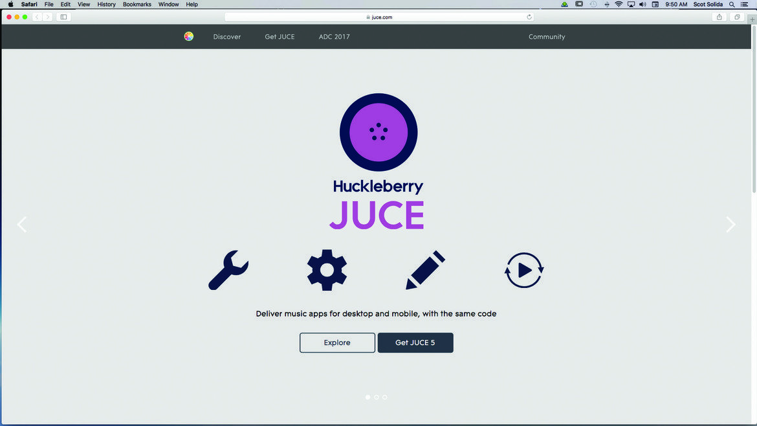This screenshot has height=426, width=757.
Task: Click the purple Huckleberry circle logo
Action: tap(378, 132)
